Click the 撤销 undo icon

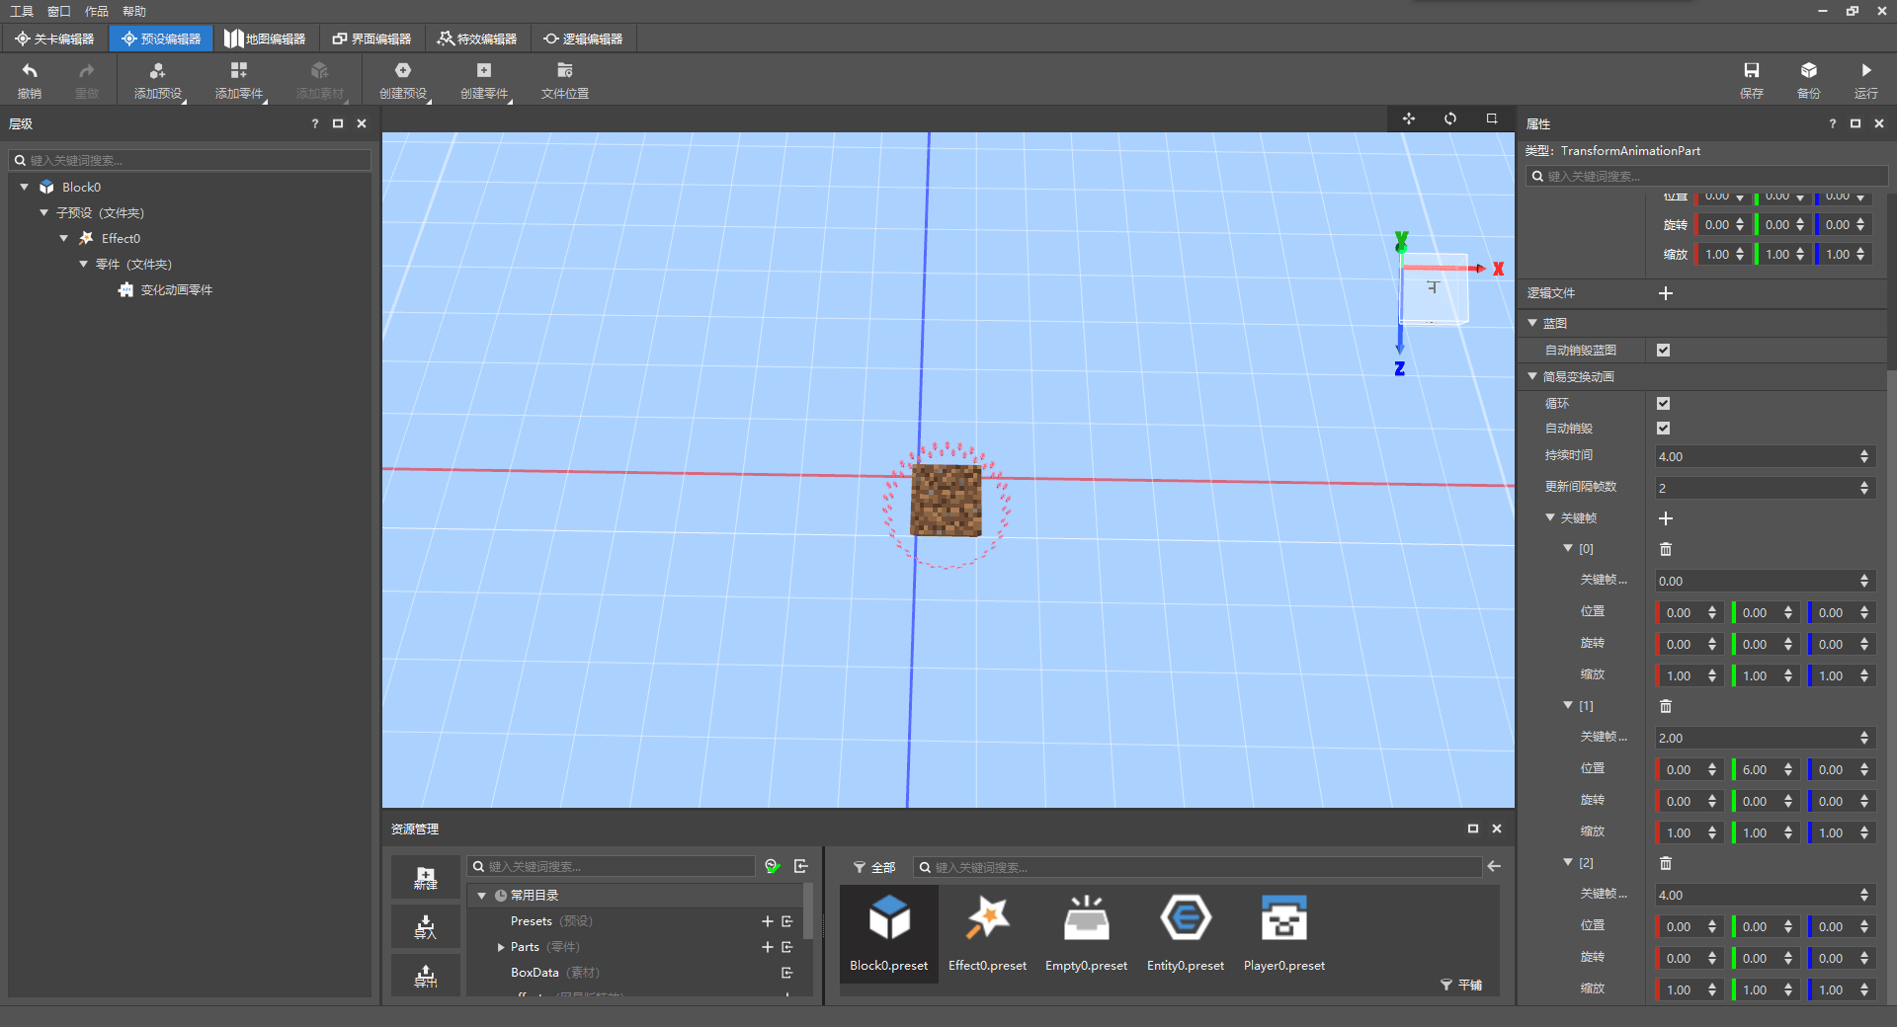coord(30,71)
